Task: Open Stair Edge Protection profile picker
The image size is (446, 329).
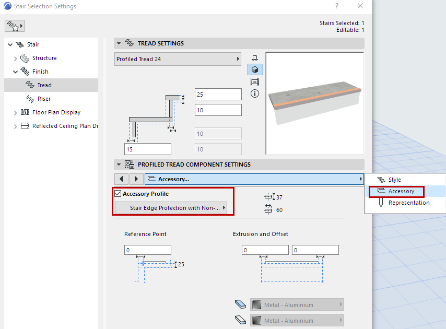Action: (171, 208)
